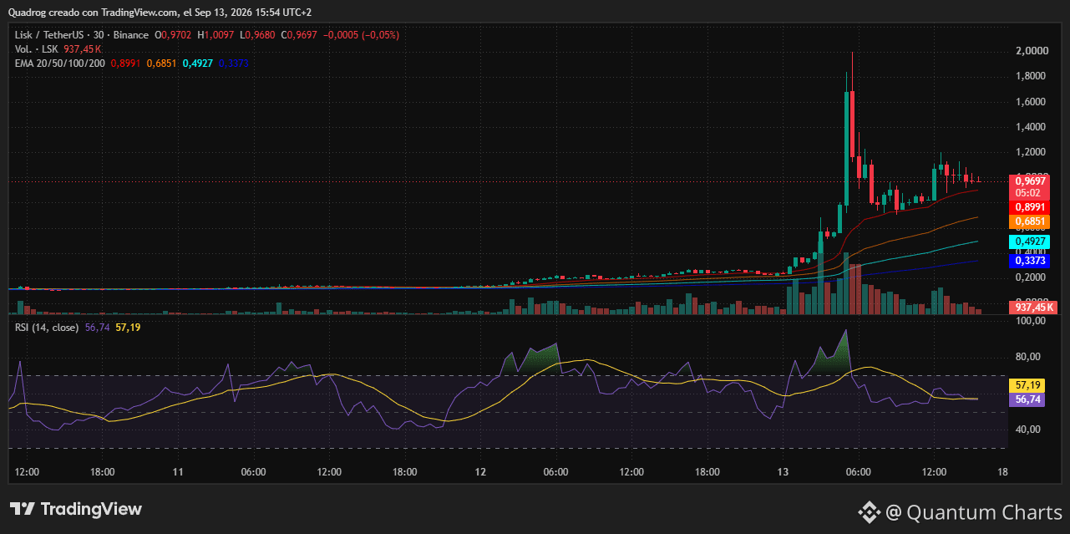The height and width of the screenshot is (534, 1070).
Task: Click the red 0,9697 current price tag
Action: click(1028, 181)
